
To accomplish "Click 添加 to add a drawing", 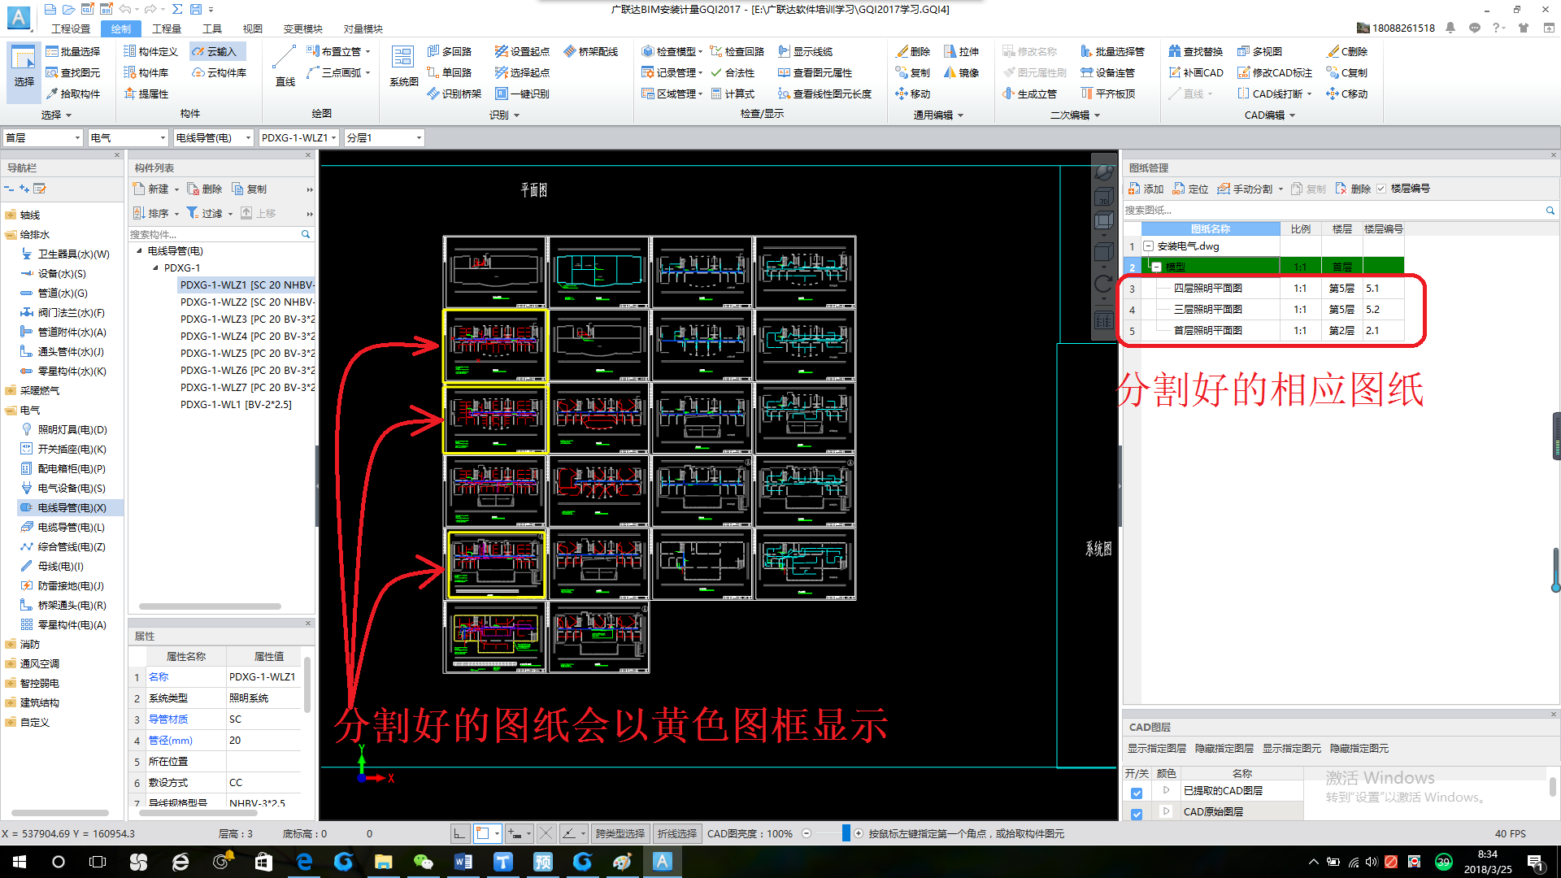I will pos(1146,189).
